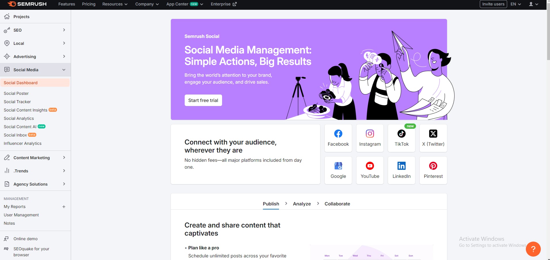Switch to the Analyze tab
Image resolution: width=550 pixels, height=260 pixels.
point(302,204)
